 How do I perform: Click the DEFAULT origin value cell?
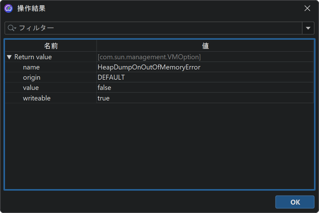(111, 78)
